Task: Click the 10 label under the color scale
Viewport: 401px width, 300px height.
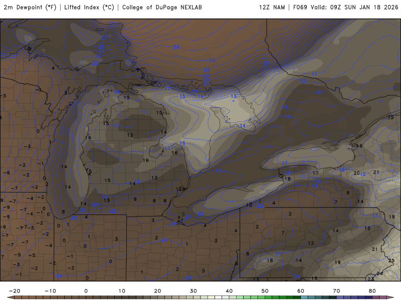Action: pyautogui.click(x=122, y=291)
